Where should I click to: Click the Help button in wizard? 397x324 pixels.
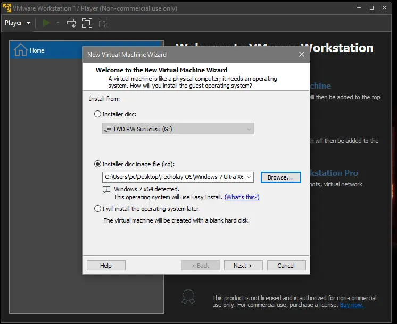click(106, 266)
